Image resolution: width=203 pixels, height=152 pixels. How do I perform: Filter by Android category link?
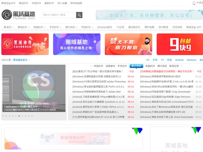[x=179, y=60]
